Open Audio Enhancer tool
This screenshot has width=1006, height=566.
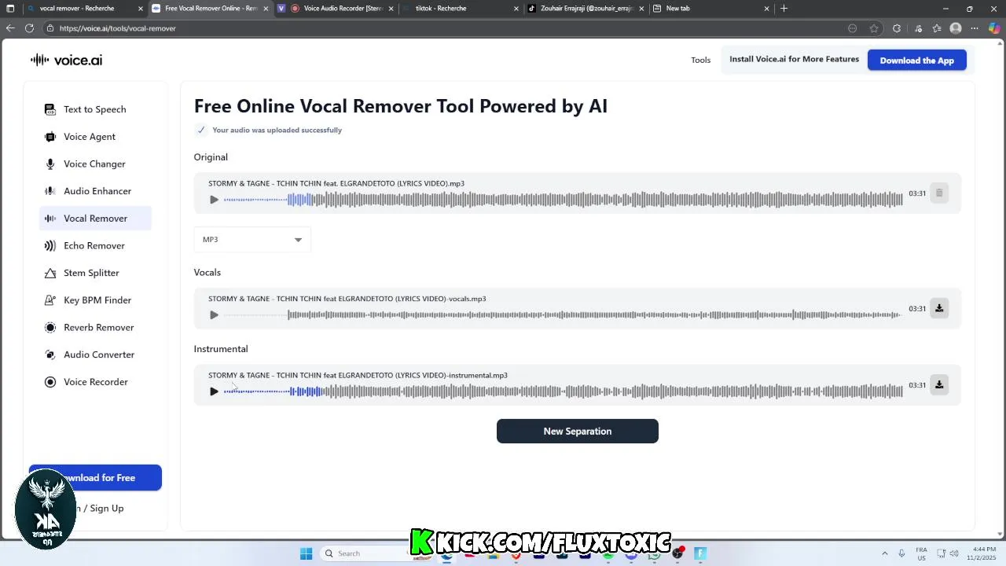[x=94, y=191]
